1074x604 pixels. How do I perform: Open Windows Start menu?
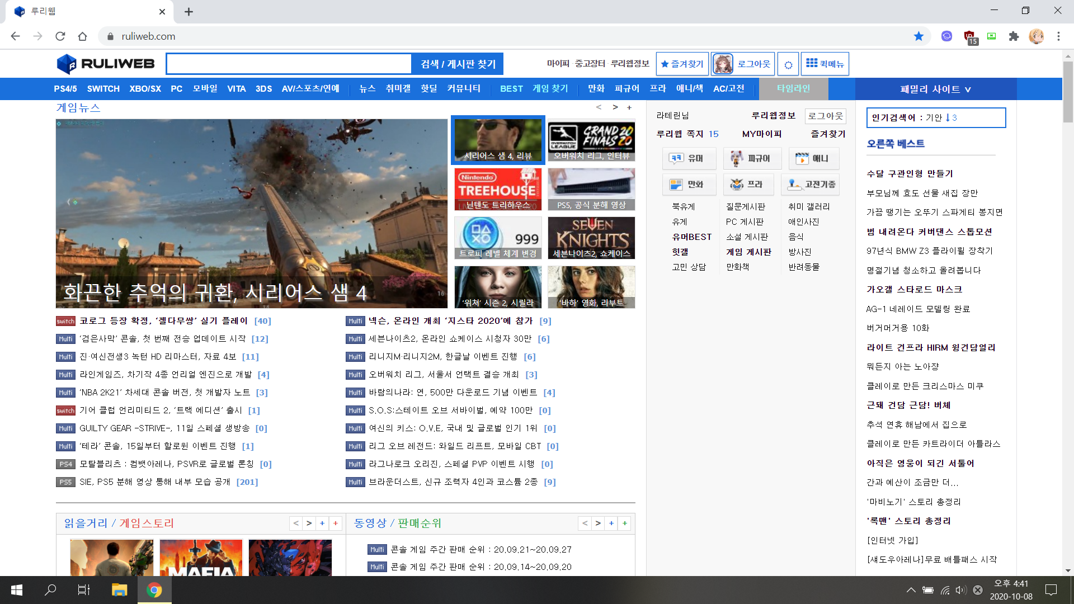click(x=16, y=590)
